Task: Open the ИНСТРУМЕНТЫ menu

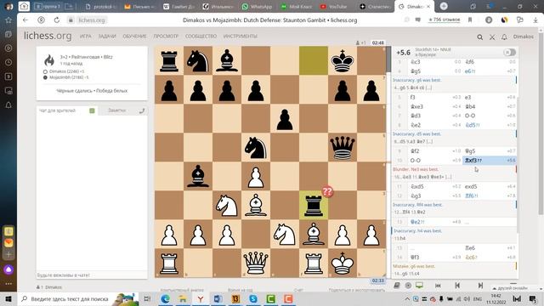Action: pyautogui.click(x=240, y=36)
